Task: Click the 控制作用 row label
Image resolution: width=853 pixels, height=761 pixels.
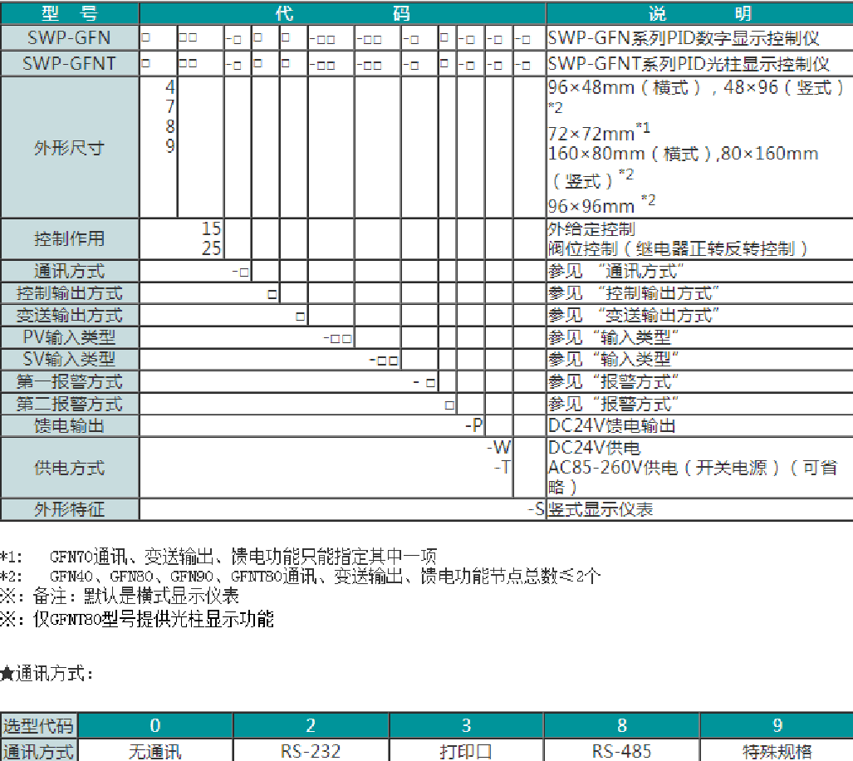Action: [x=70, y=238]
